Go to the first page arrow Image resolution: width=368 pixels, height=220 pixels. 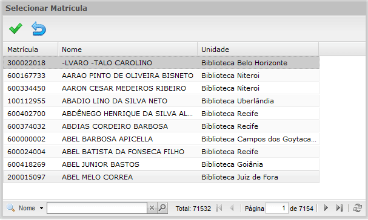(219, 208)
